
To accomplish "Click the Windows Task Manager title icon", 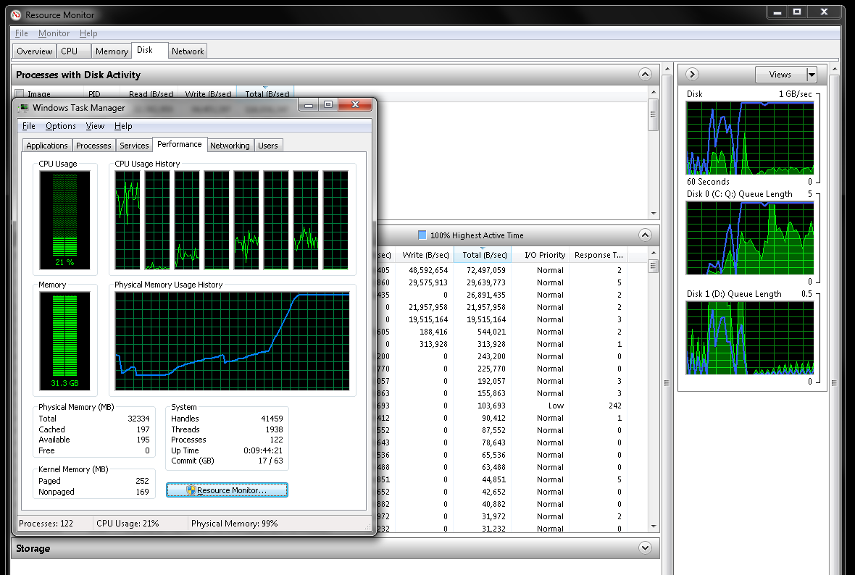I will [24, 107].
